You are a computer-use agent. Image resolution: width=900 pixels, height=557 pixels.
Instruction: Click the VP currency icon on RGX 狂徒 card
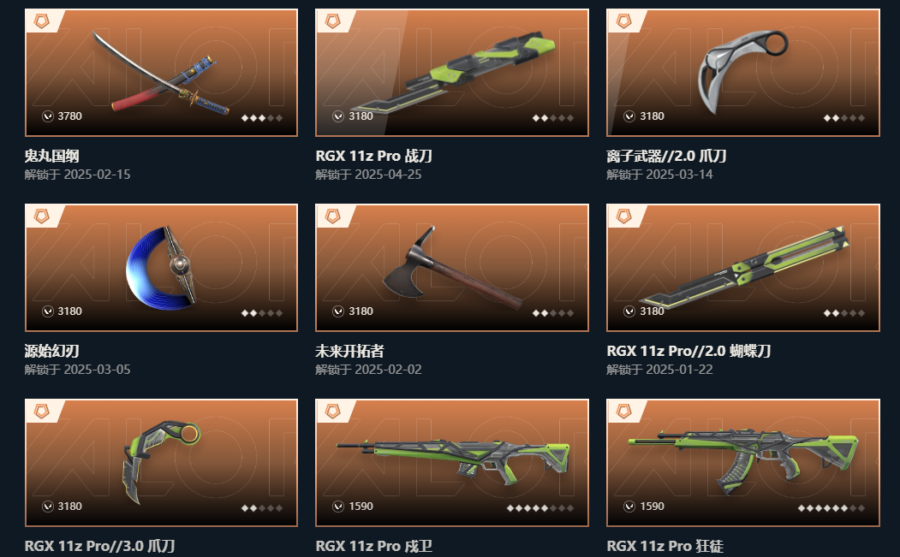[629, 507]
